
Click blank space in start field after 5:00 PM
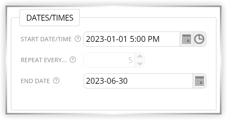[169, 39]
